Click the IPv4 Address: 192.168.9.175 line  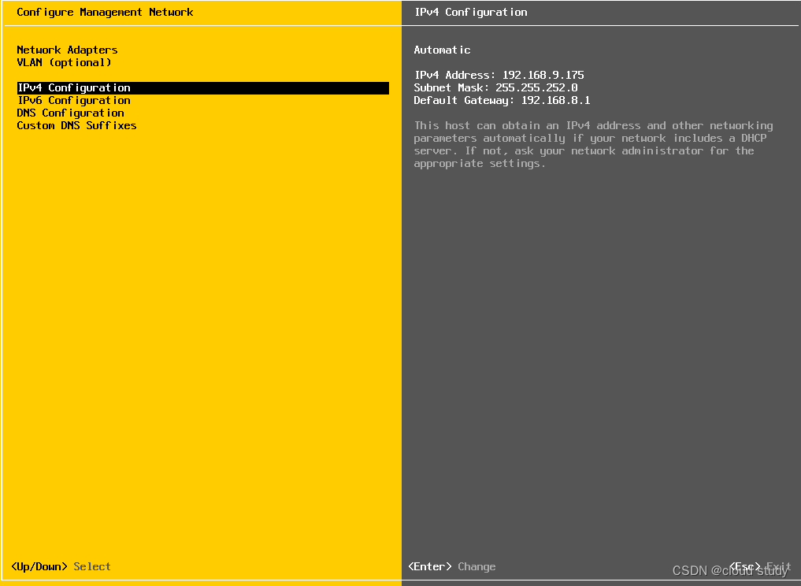[x=499, y=75]
